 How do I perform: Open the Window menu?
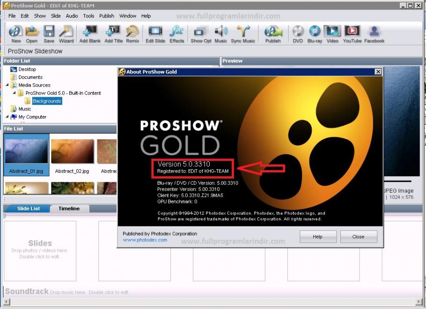[x=128, y=16]
